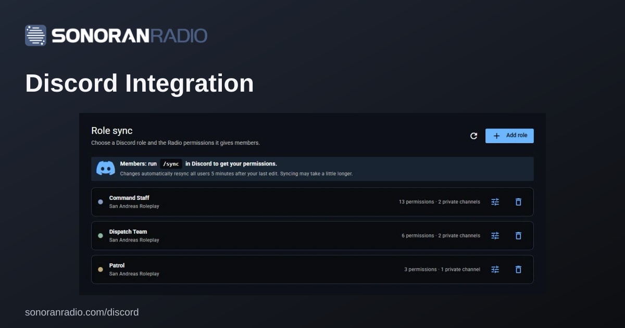Viewport: 625px width, 328px height.
Task: Click San Andreas Roleplay under Patrol
Action: tap(134, 274)
